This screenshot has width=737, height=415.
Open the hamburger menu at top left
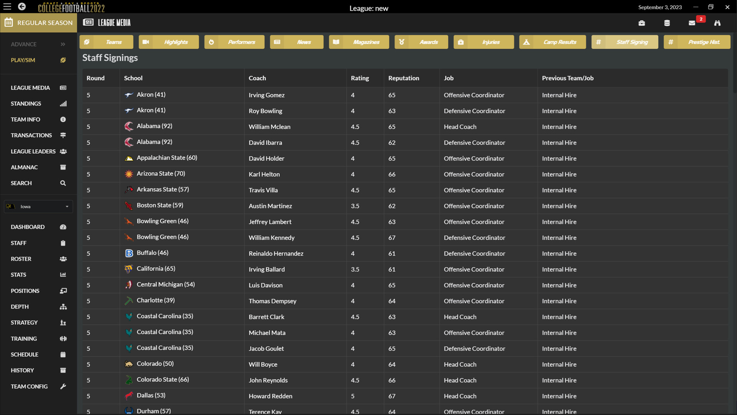pos(7,7)
